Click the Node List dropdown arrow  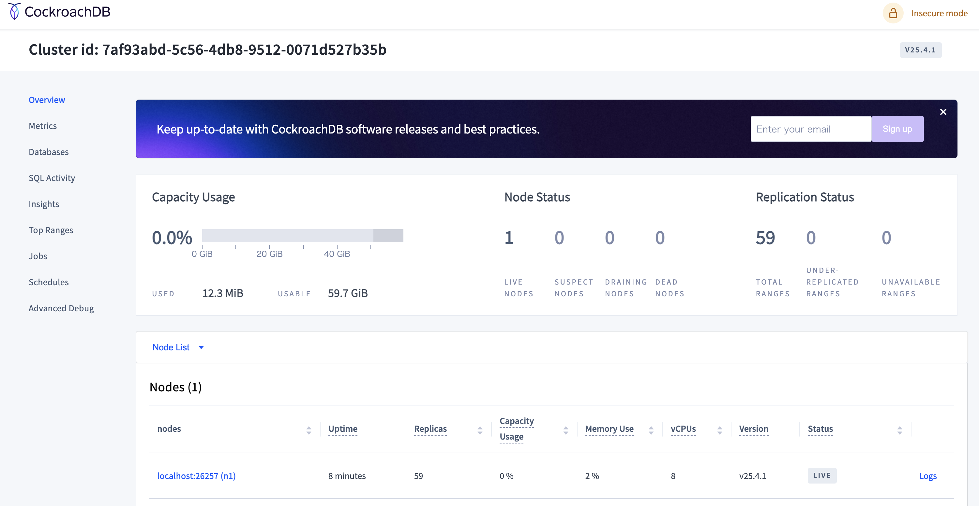201,347
